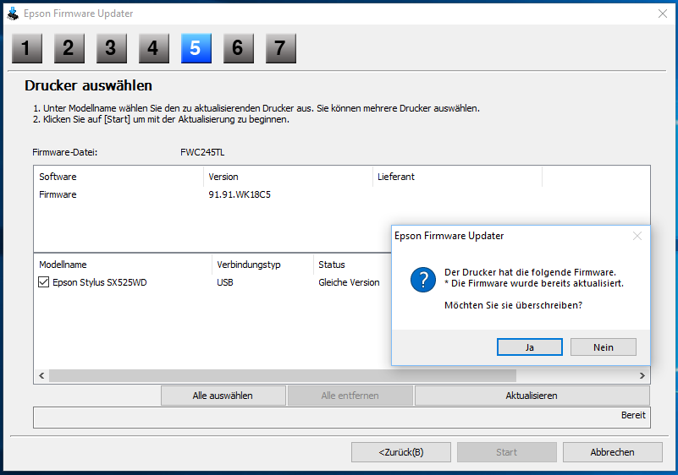This screenshot has width=678, height=475.
Task: Click the step 6 indicator icon
Action: point(239,48)
